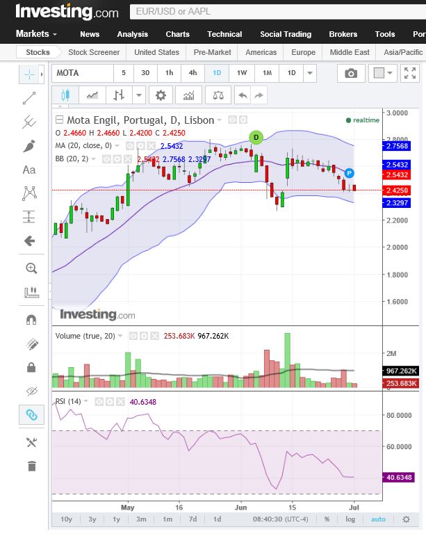Toggle stay in drawing mode pencil
This screenshot has height=534, width=426.
tap(31, 344)
